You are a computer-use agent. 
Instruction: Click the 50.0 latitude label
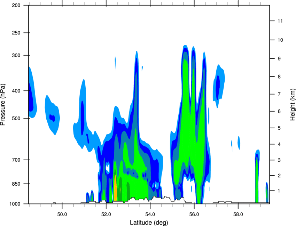pos(62,215)
